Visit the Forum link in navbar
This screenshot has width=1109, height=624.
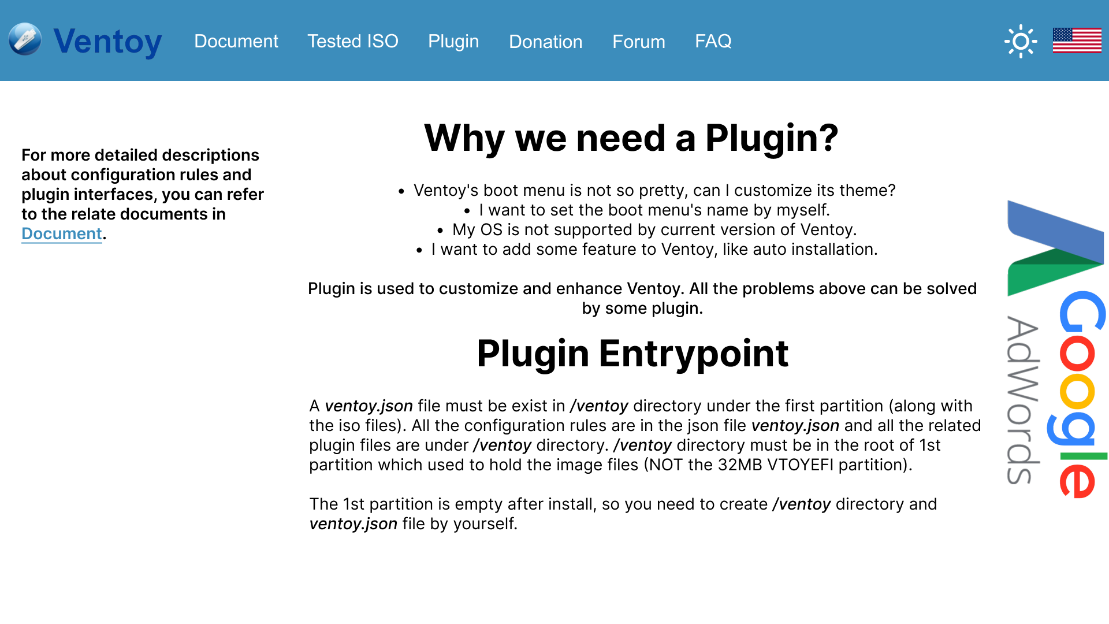(x=639, y=41)
